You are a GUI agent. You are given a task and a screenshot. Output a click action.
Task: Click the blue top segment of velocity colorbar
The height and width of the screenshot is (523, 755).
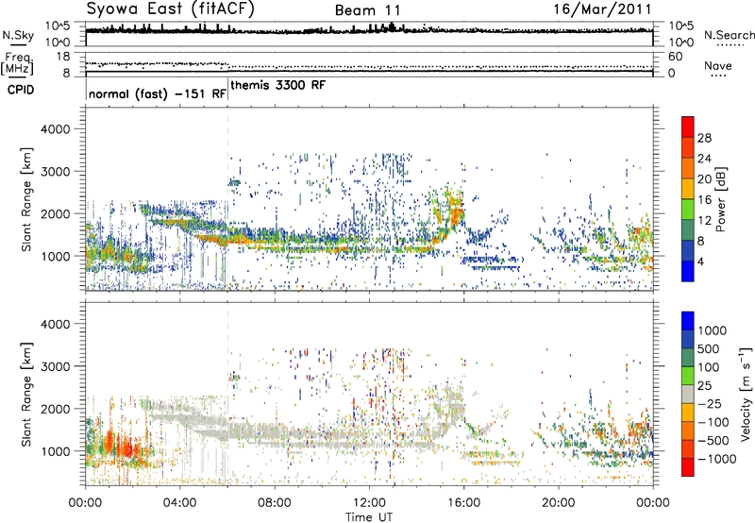(688, 321)
